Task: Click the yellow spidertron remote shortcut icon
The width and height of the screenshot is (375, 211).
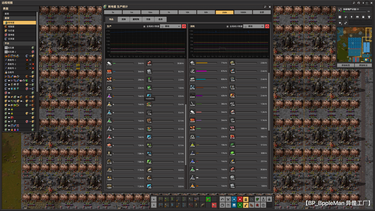Action: click(246, 199)
